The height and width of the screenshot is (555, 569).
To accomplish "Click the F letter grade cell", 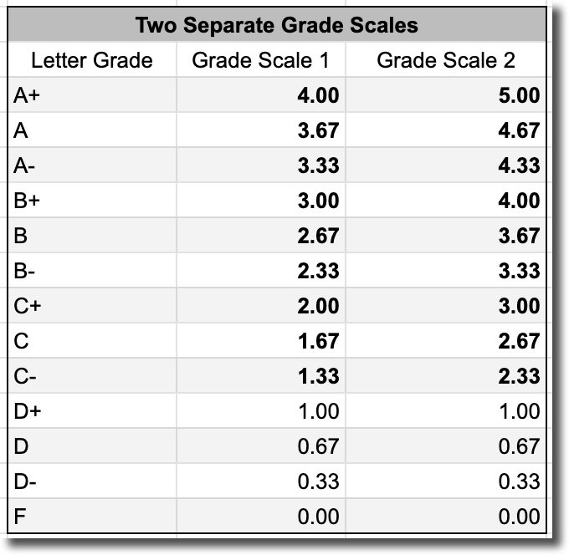I will [92, 517].
